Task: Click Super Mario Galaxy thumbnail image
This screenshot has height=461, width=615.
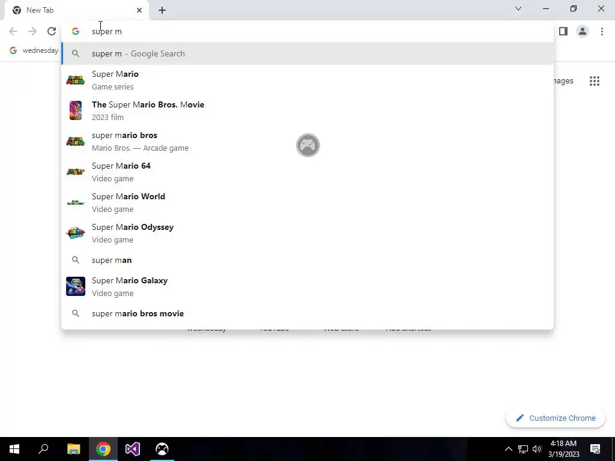Action: (76, 286)
